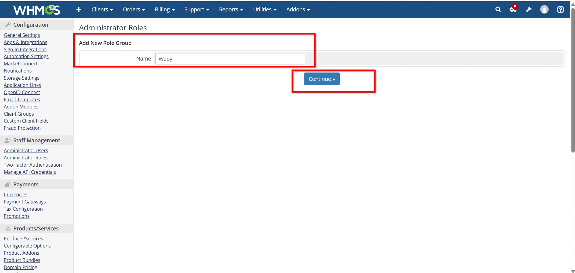
Task: Expand the Billing dropdown menu
Action: (165, 10)
